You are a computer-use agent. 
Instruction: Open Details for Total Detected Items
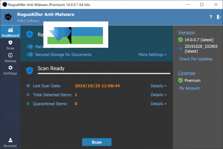click(159, 95)
